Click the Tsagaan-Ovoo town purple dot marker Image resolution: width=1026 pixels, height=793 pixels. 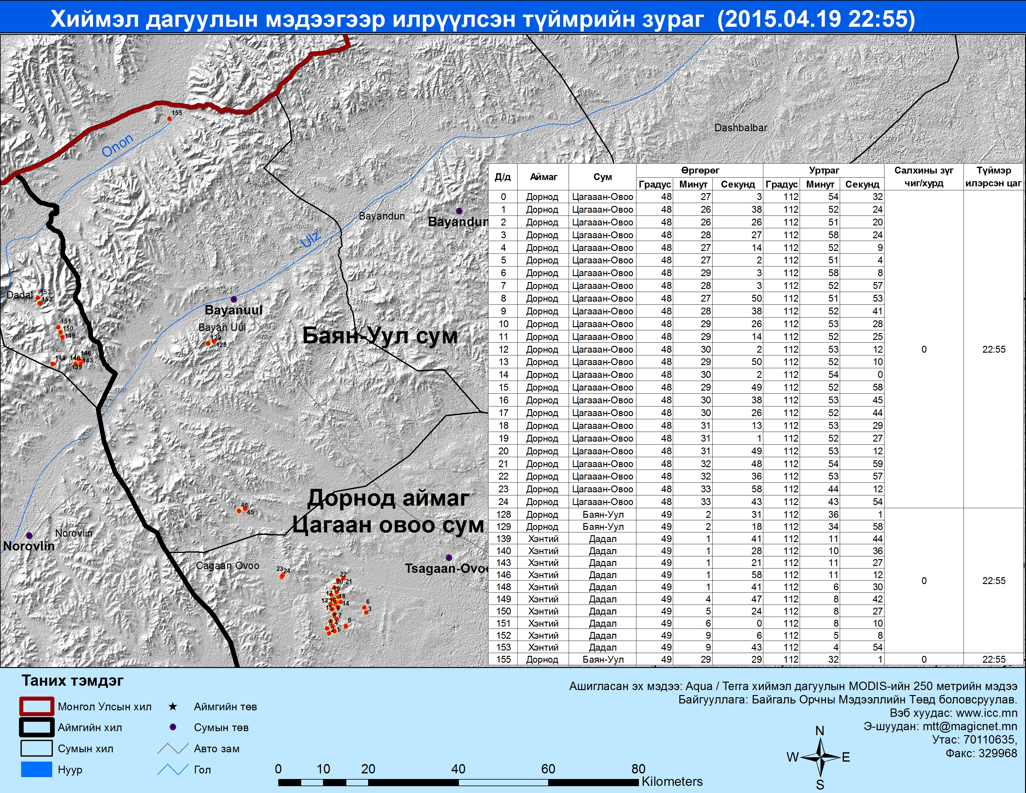tap(449, 558)
